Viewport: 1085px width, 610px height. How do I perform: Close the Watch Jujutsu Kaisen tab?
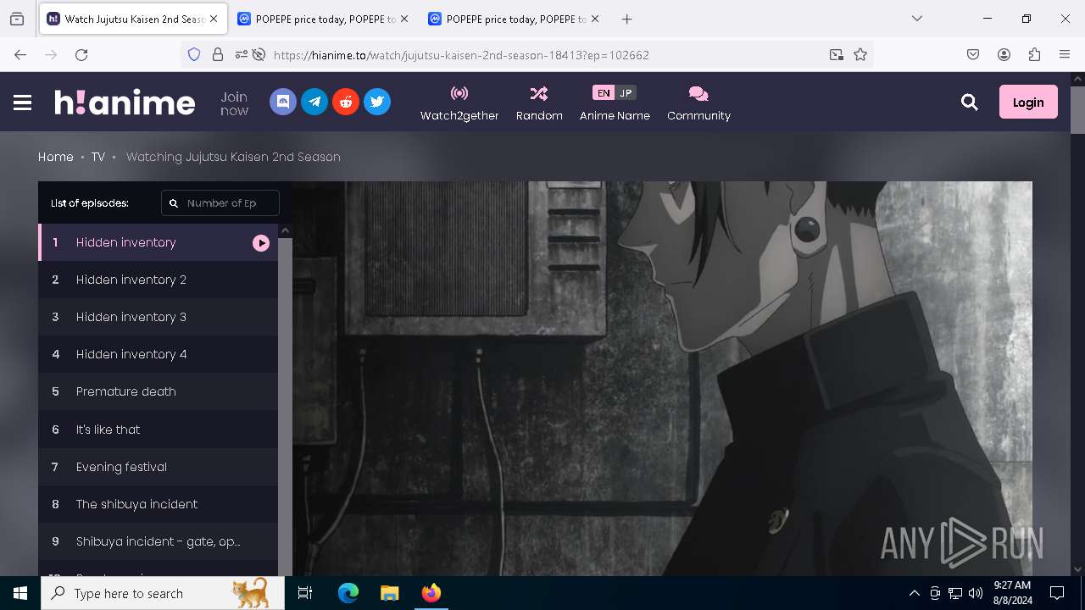point(214,19)
